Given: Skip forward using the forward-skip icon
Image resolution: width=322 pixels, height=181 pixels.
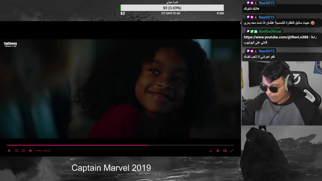Looking at the screenshot, I should pyautogui.click(x=23, y=151).
